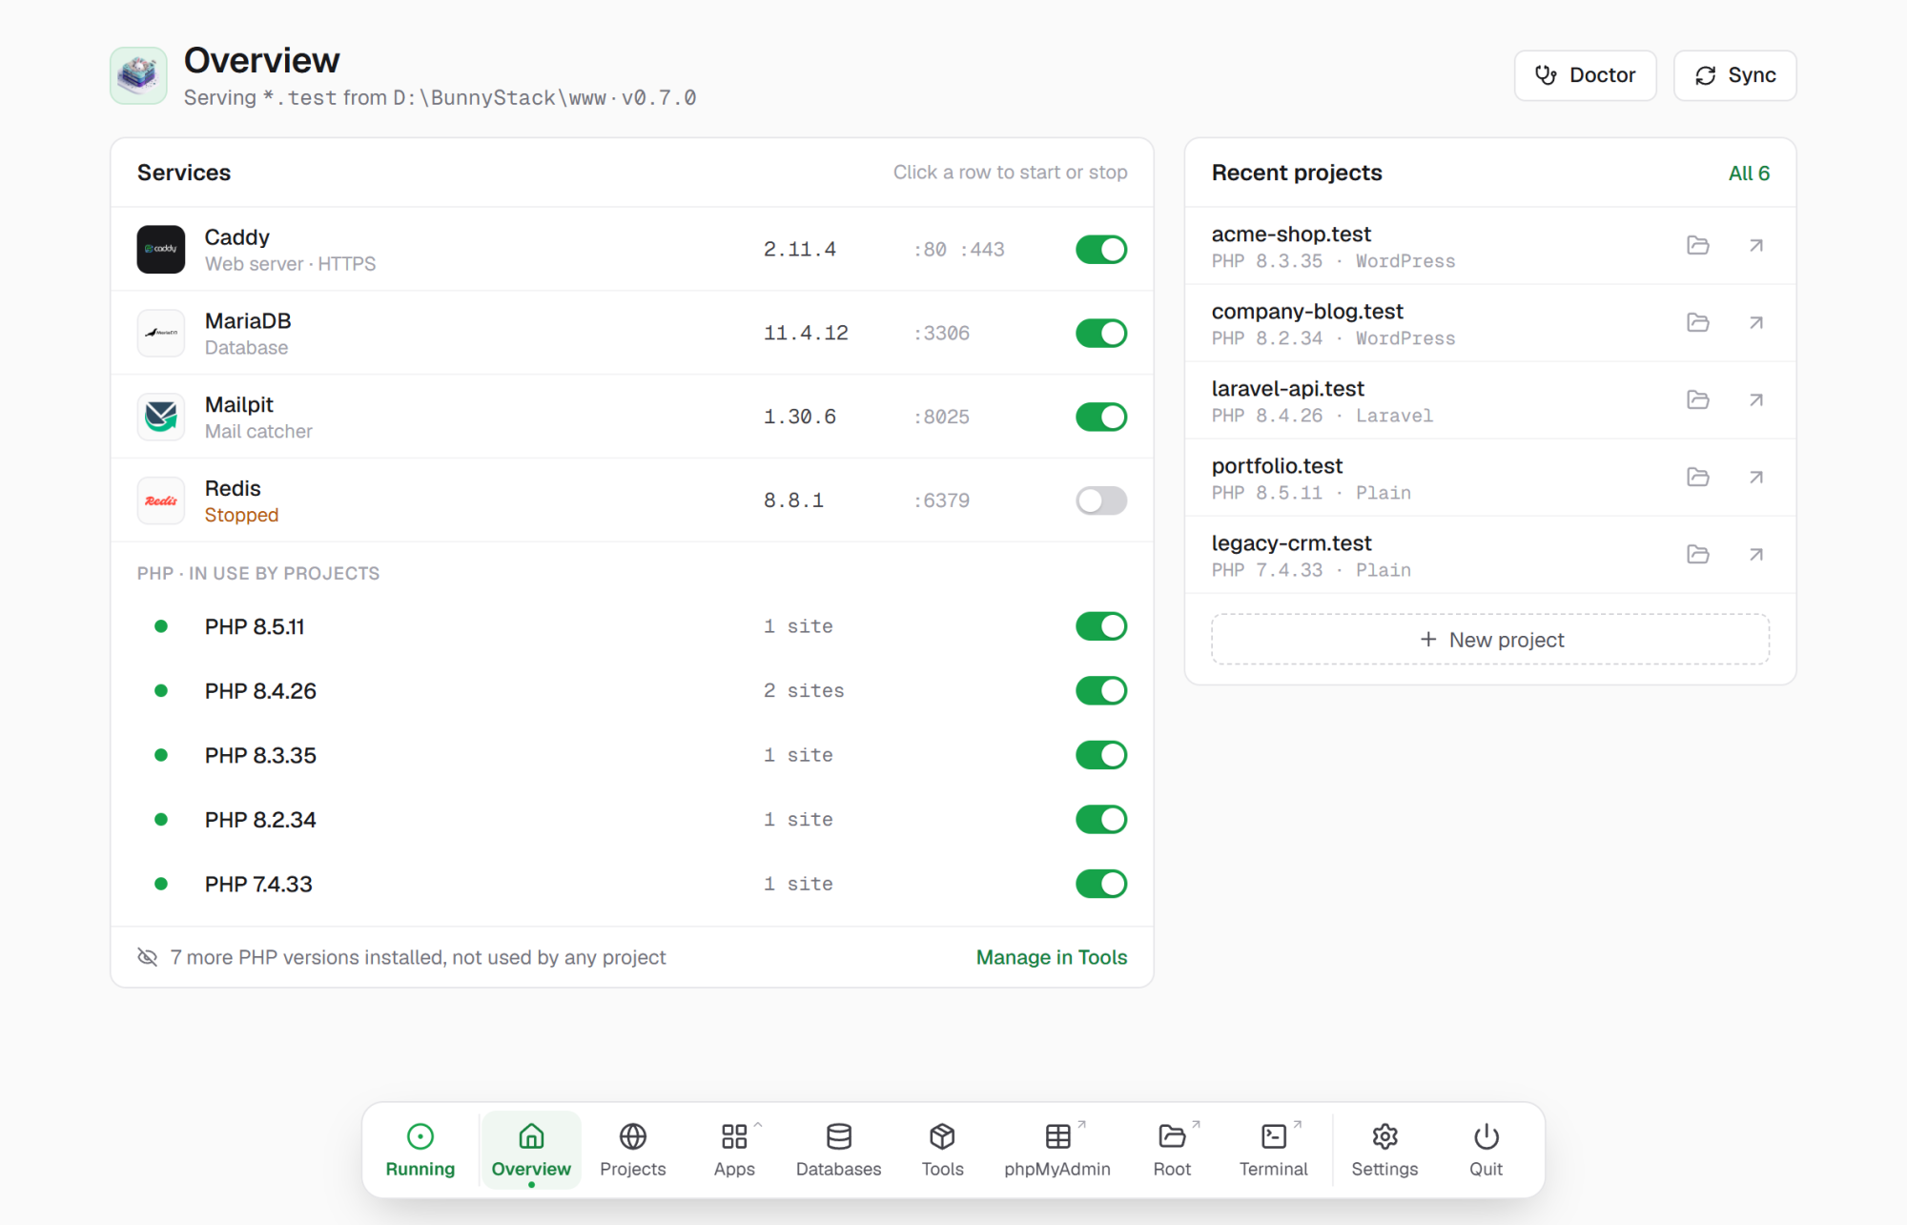Launch legacy-crm.test external arrow
The image size is (1907, 1225).
pos(1756,555)
